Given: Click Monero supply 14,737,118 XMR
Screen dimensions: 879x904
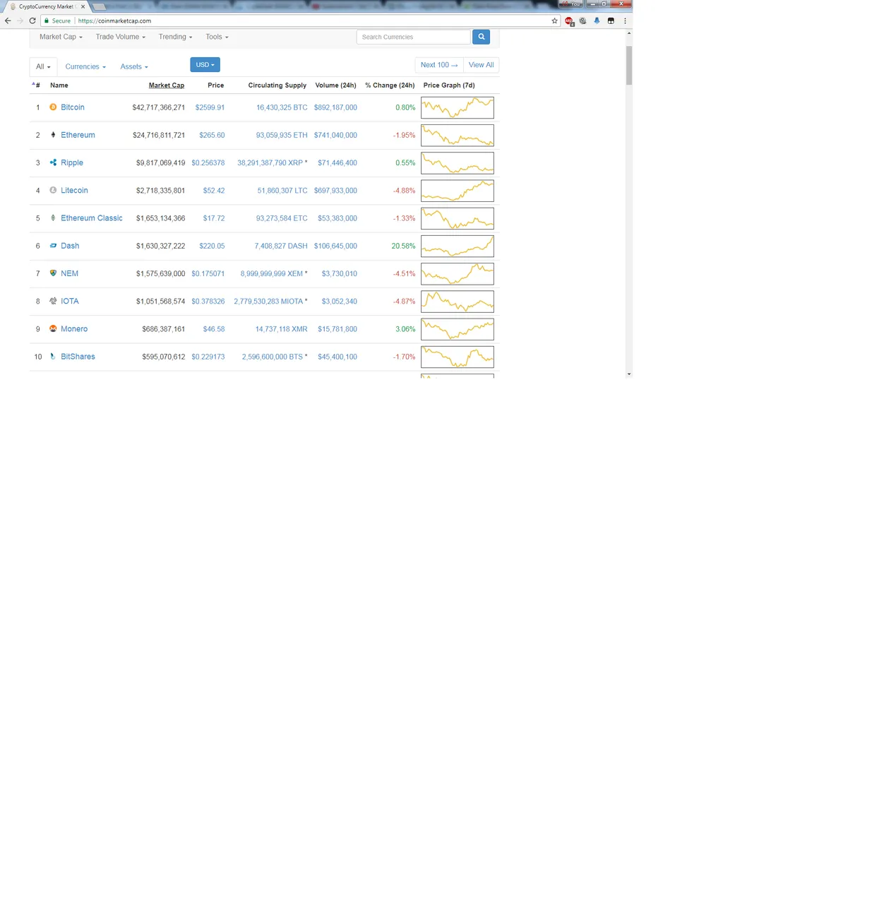Looking at the screenshot, I should (281, 329).
